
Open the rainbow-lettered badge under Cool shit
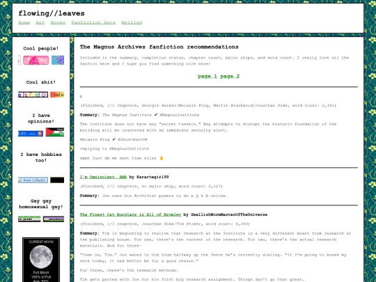point(33,95)
